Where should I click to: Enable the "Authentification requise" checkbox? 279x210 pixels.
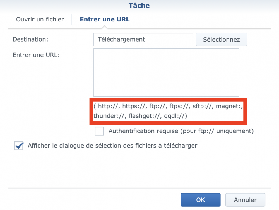99,131
